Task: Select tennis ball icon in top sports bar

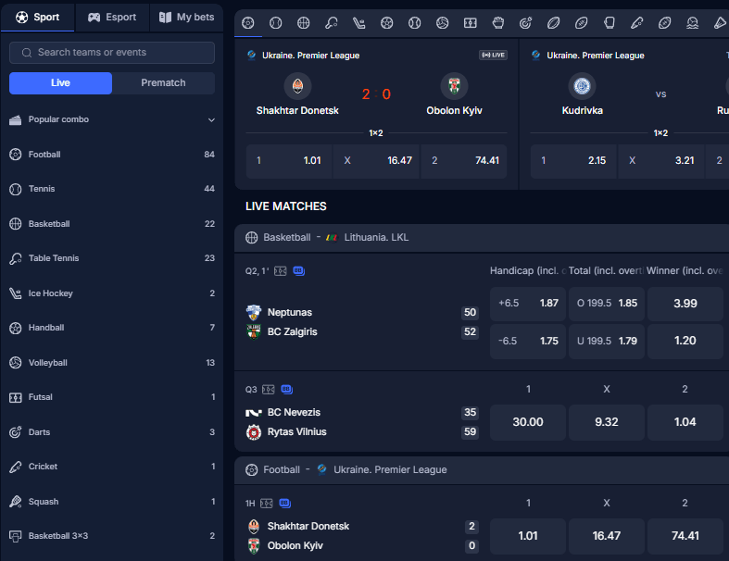Action: (x=276, y=23)
